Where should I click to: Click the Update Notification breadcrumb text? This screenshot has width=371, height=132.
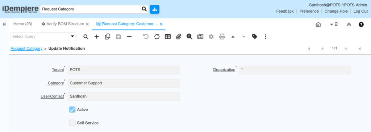(x=67, y=49)
